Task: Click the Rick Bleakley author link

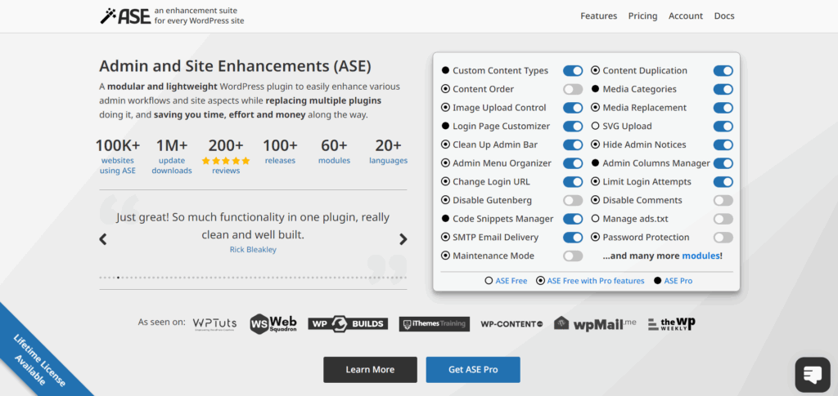Action: click(x=253, y=249)
